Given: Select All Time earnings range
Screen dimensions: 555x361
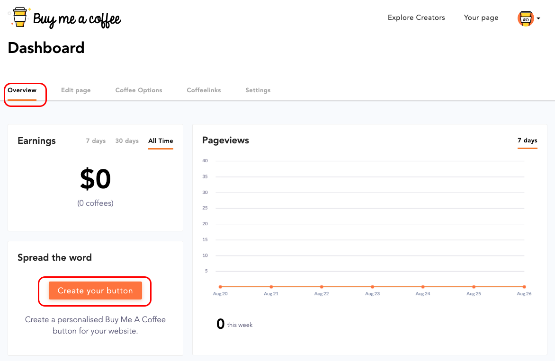Looking at the screenshot, I should pyautogui.click(x=161, y=141).
